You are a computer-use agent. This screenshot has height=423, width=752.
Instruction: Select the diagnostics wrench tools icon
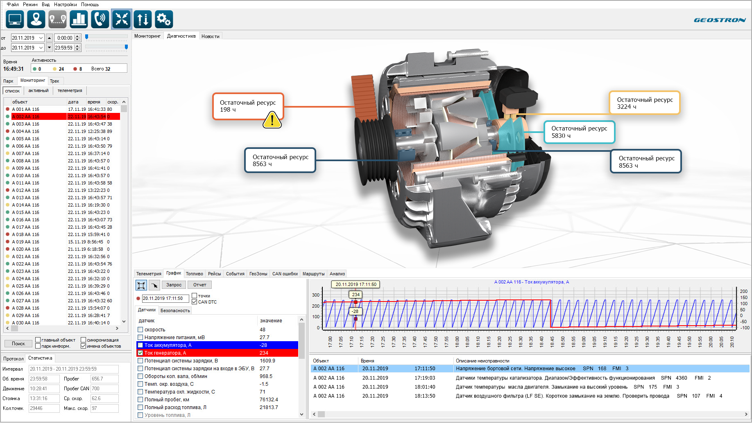pyautogui.click(x=122, y=19)
